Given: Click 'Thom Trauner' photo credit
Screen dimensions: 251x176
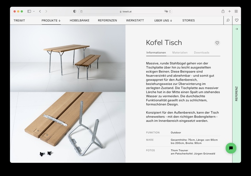Looking at the screenshot, I should pos(179,151).
